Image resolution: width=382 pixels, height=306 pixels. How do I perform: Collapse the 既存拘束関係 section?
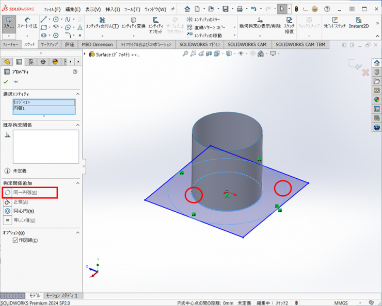[x=77, y=125]
